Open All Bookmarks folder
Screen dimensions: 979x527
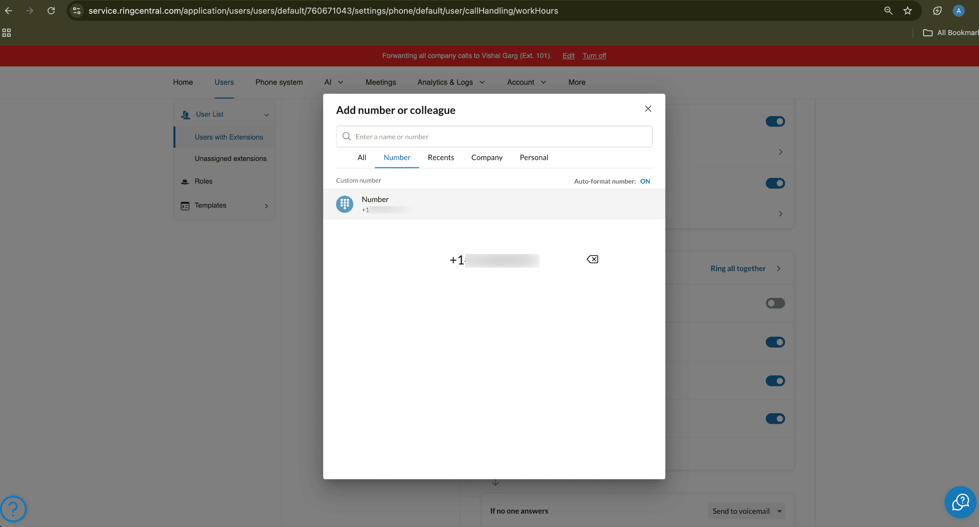[950, 33]
